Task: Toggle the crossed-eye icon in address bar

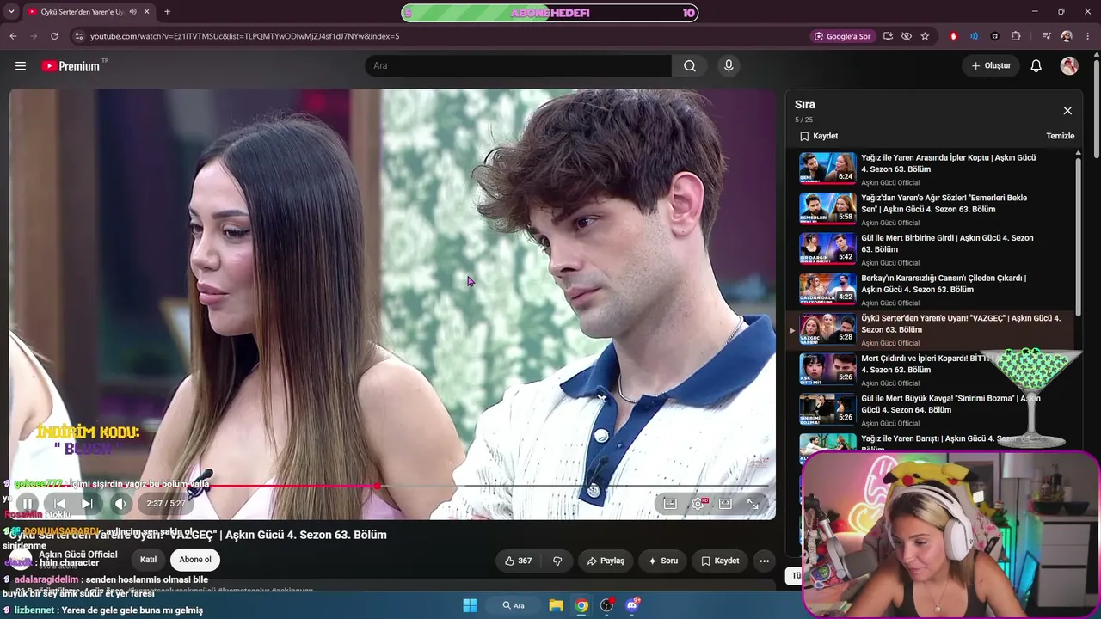Action: [x=907, y=36]
